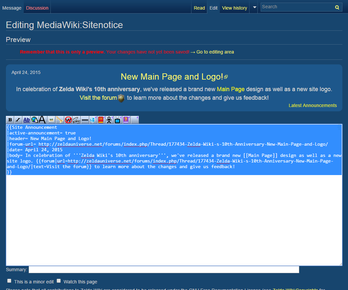
Task: Click the 'April 24, 2015' announcement date
Action: click(x=26, y=73)
